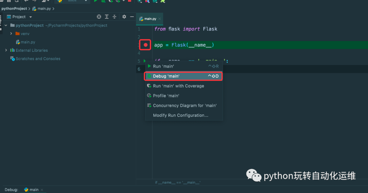Open Project panel settings gear
The height and width of the screenshot is (193, 368).
tap(124, 17)
